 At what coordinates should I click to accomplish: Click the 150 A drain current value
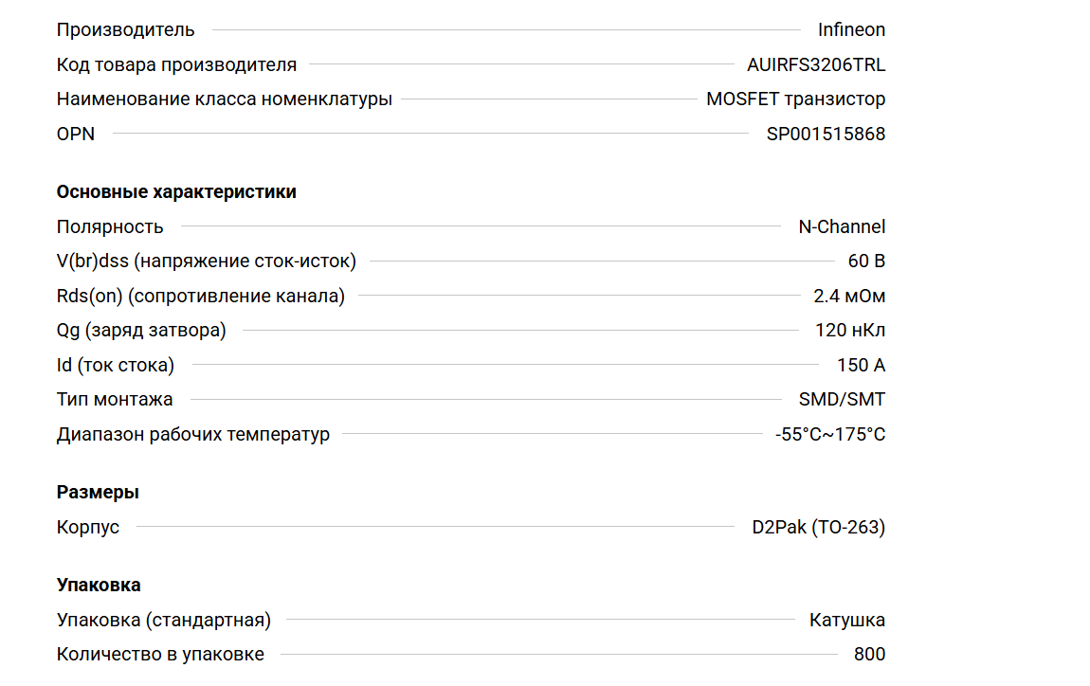pos(861,365)
